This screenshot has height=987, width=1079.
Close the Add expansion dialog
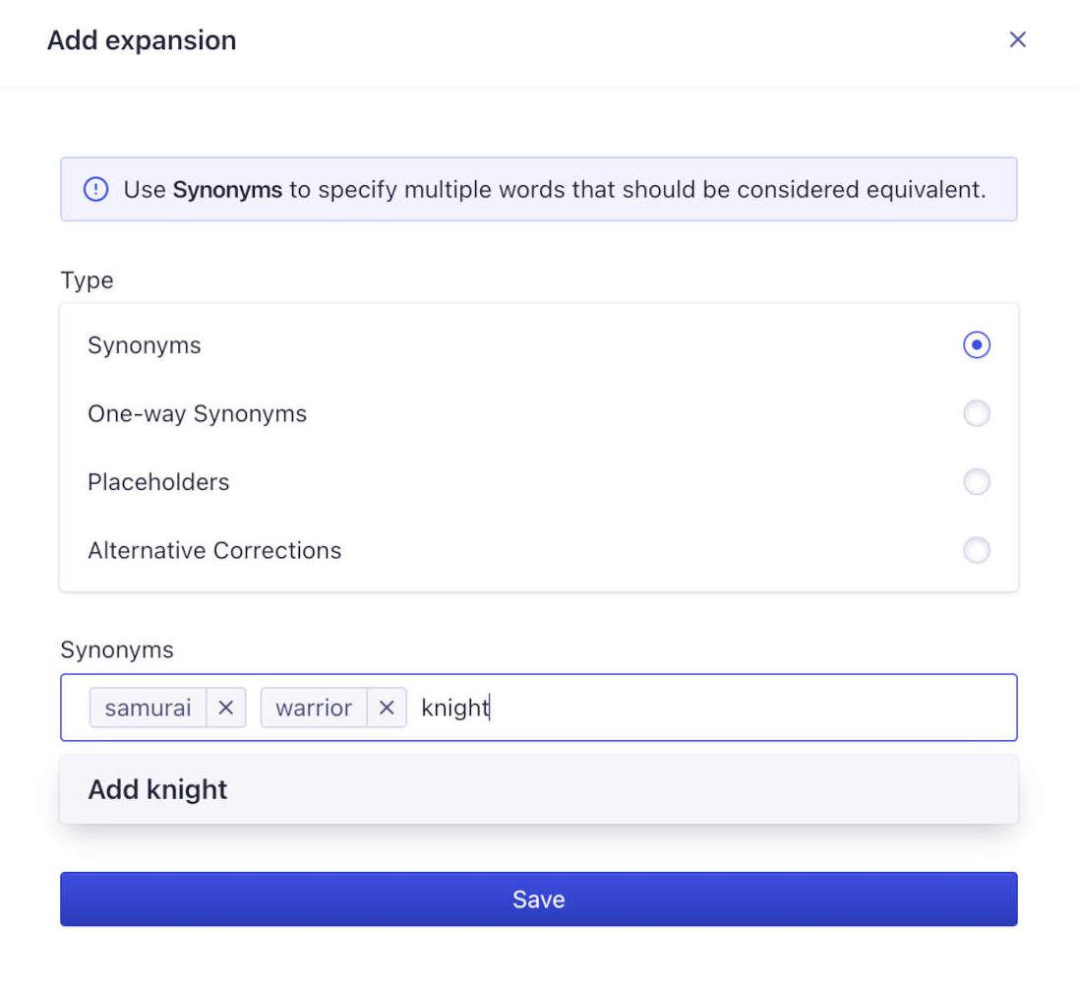pyautogui.click(x=1017, y=39)
